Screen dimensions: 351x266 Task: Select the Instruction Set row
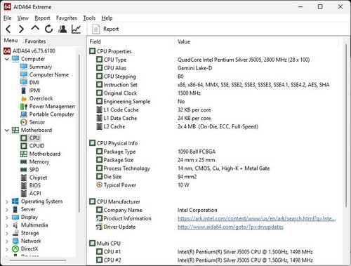pos(213,85)
